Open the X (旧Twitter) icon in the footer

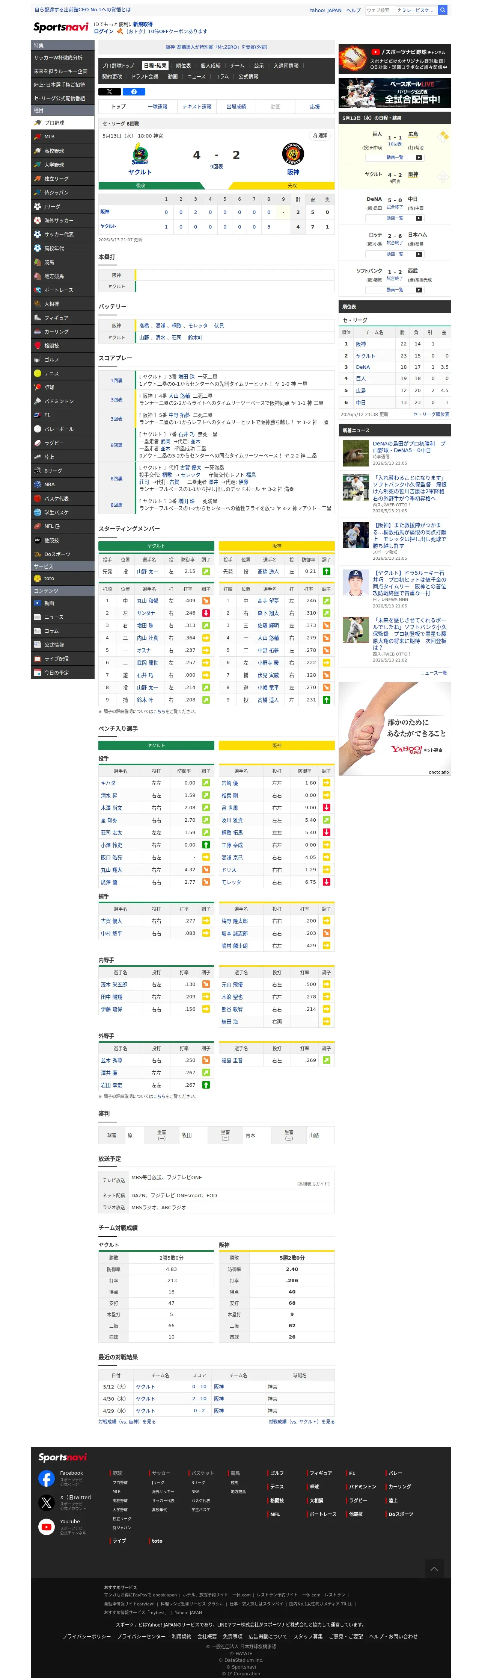46,1503
